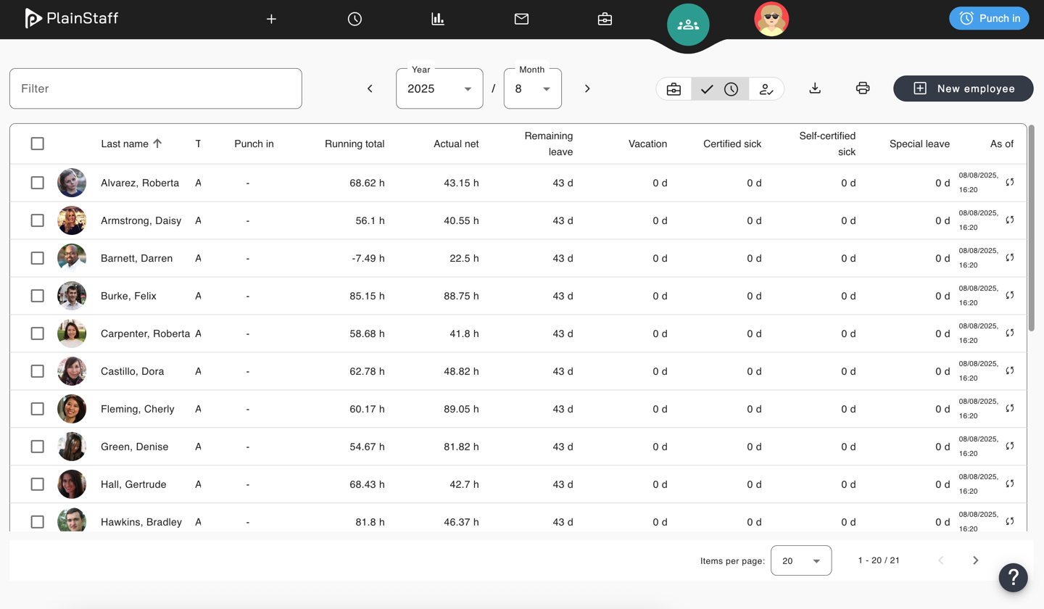Sort by Last name column header
The image size is (1044, 609).
click(131, 144)
